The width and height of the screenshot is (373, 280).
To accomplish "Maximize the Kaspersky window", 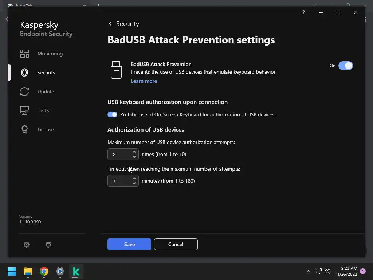I will 338,12.
